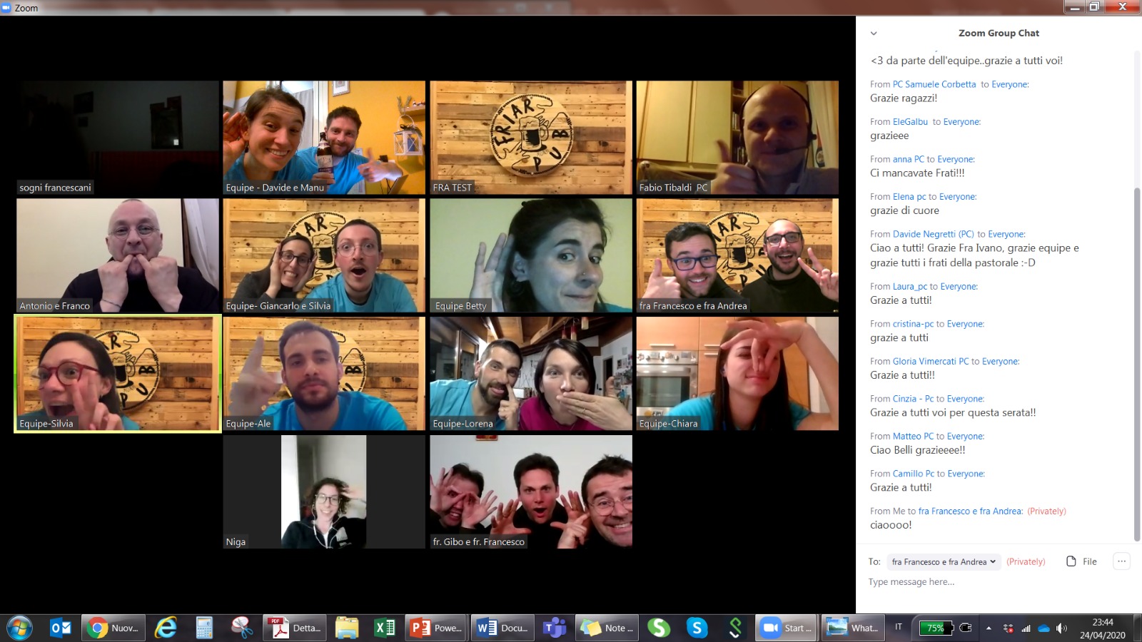The height and width of the screenshot is (642, 1142).
Task: Click the message 'Ciao Belli grazieeee!!'
Action: point(917,450)
